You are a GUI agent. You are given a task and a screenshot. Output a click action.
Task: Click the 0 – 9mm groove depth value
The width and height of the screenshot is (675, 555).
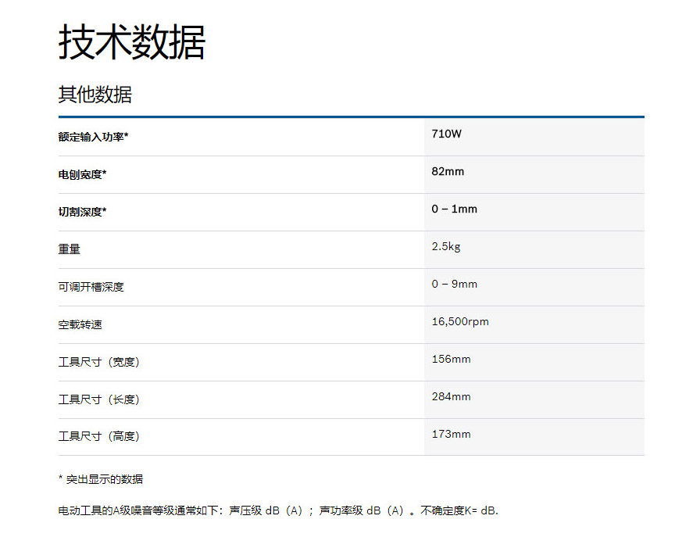coord(454,284)
